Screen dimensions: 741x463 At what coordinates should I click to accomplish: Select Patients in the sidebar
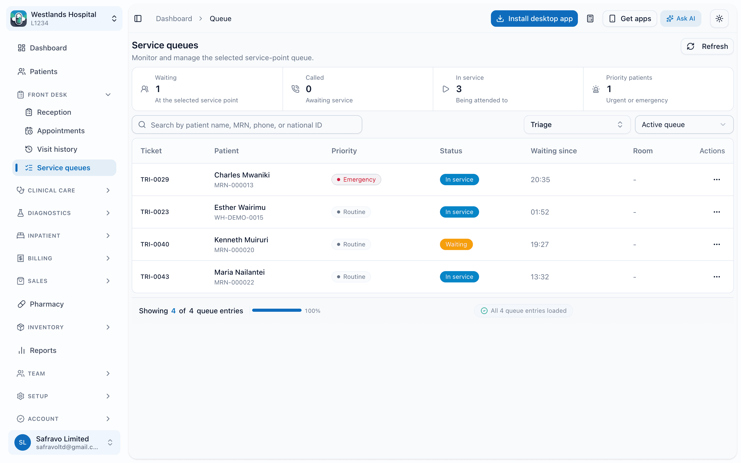click(64, 71)
